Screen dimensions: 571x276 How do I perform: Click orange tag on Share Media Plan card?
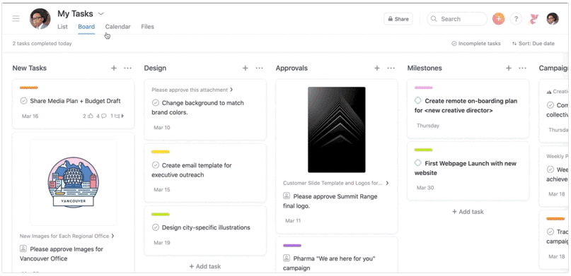29,88
